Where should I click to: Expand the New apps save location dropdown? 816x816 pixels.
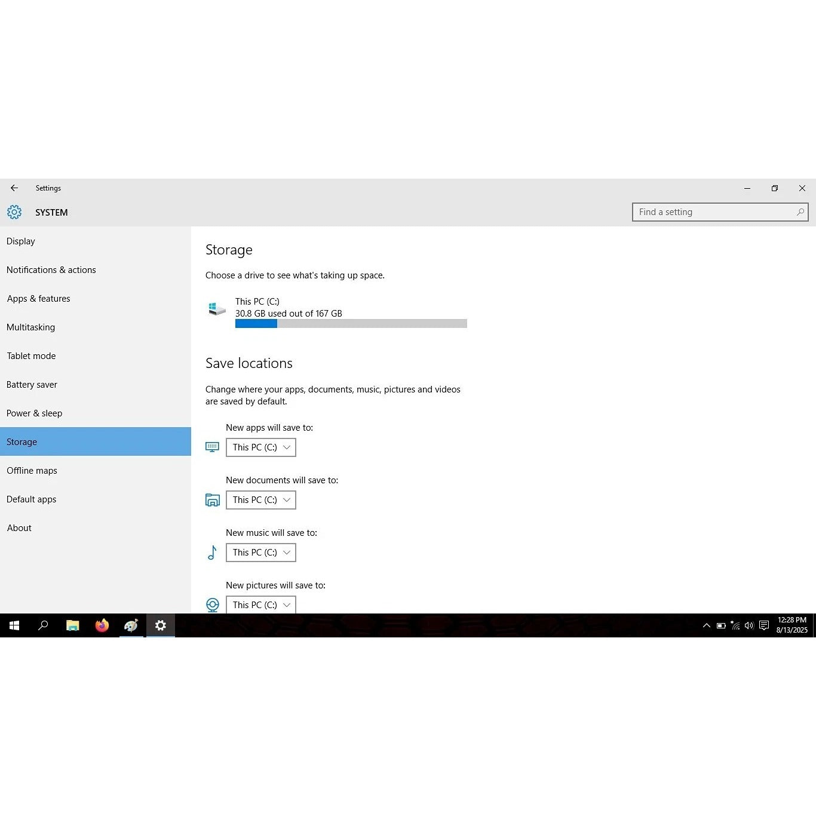point(261,447)
